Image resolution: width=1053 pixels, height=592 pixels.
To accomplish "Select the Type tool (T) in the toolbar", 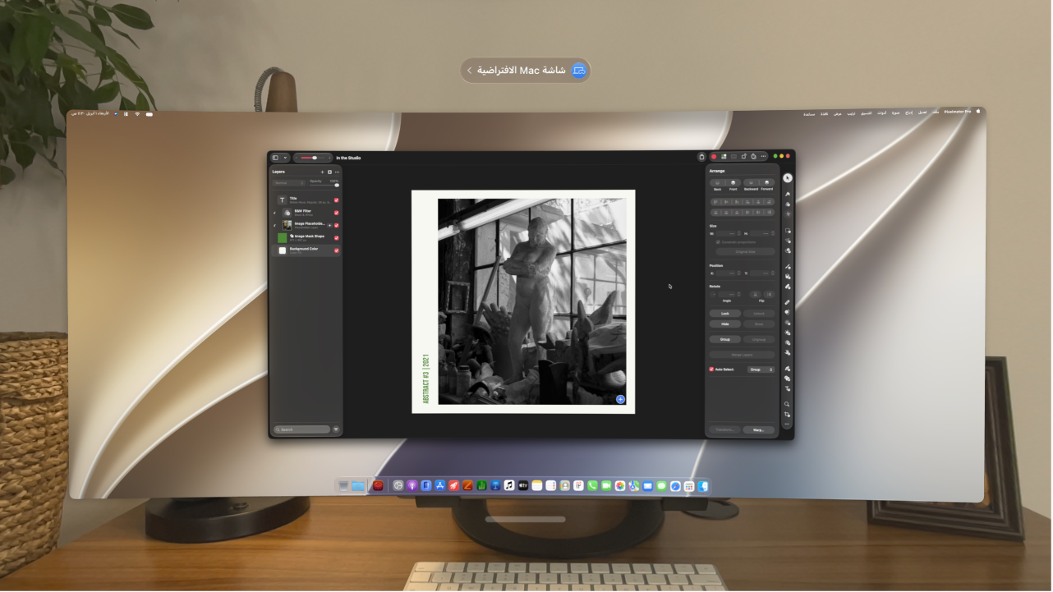I will [x=787, y=388].
